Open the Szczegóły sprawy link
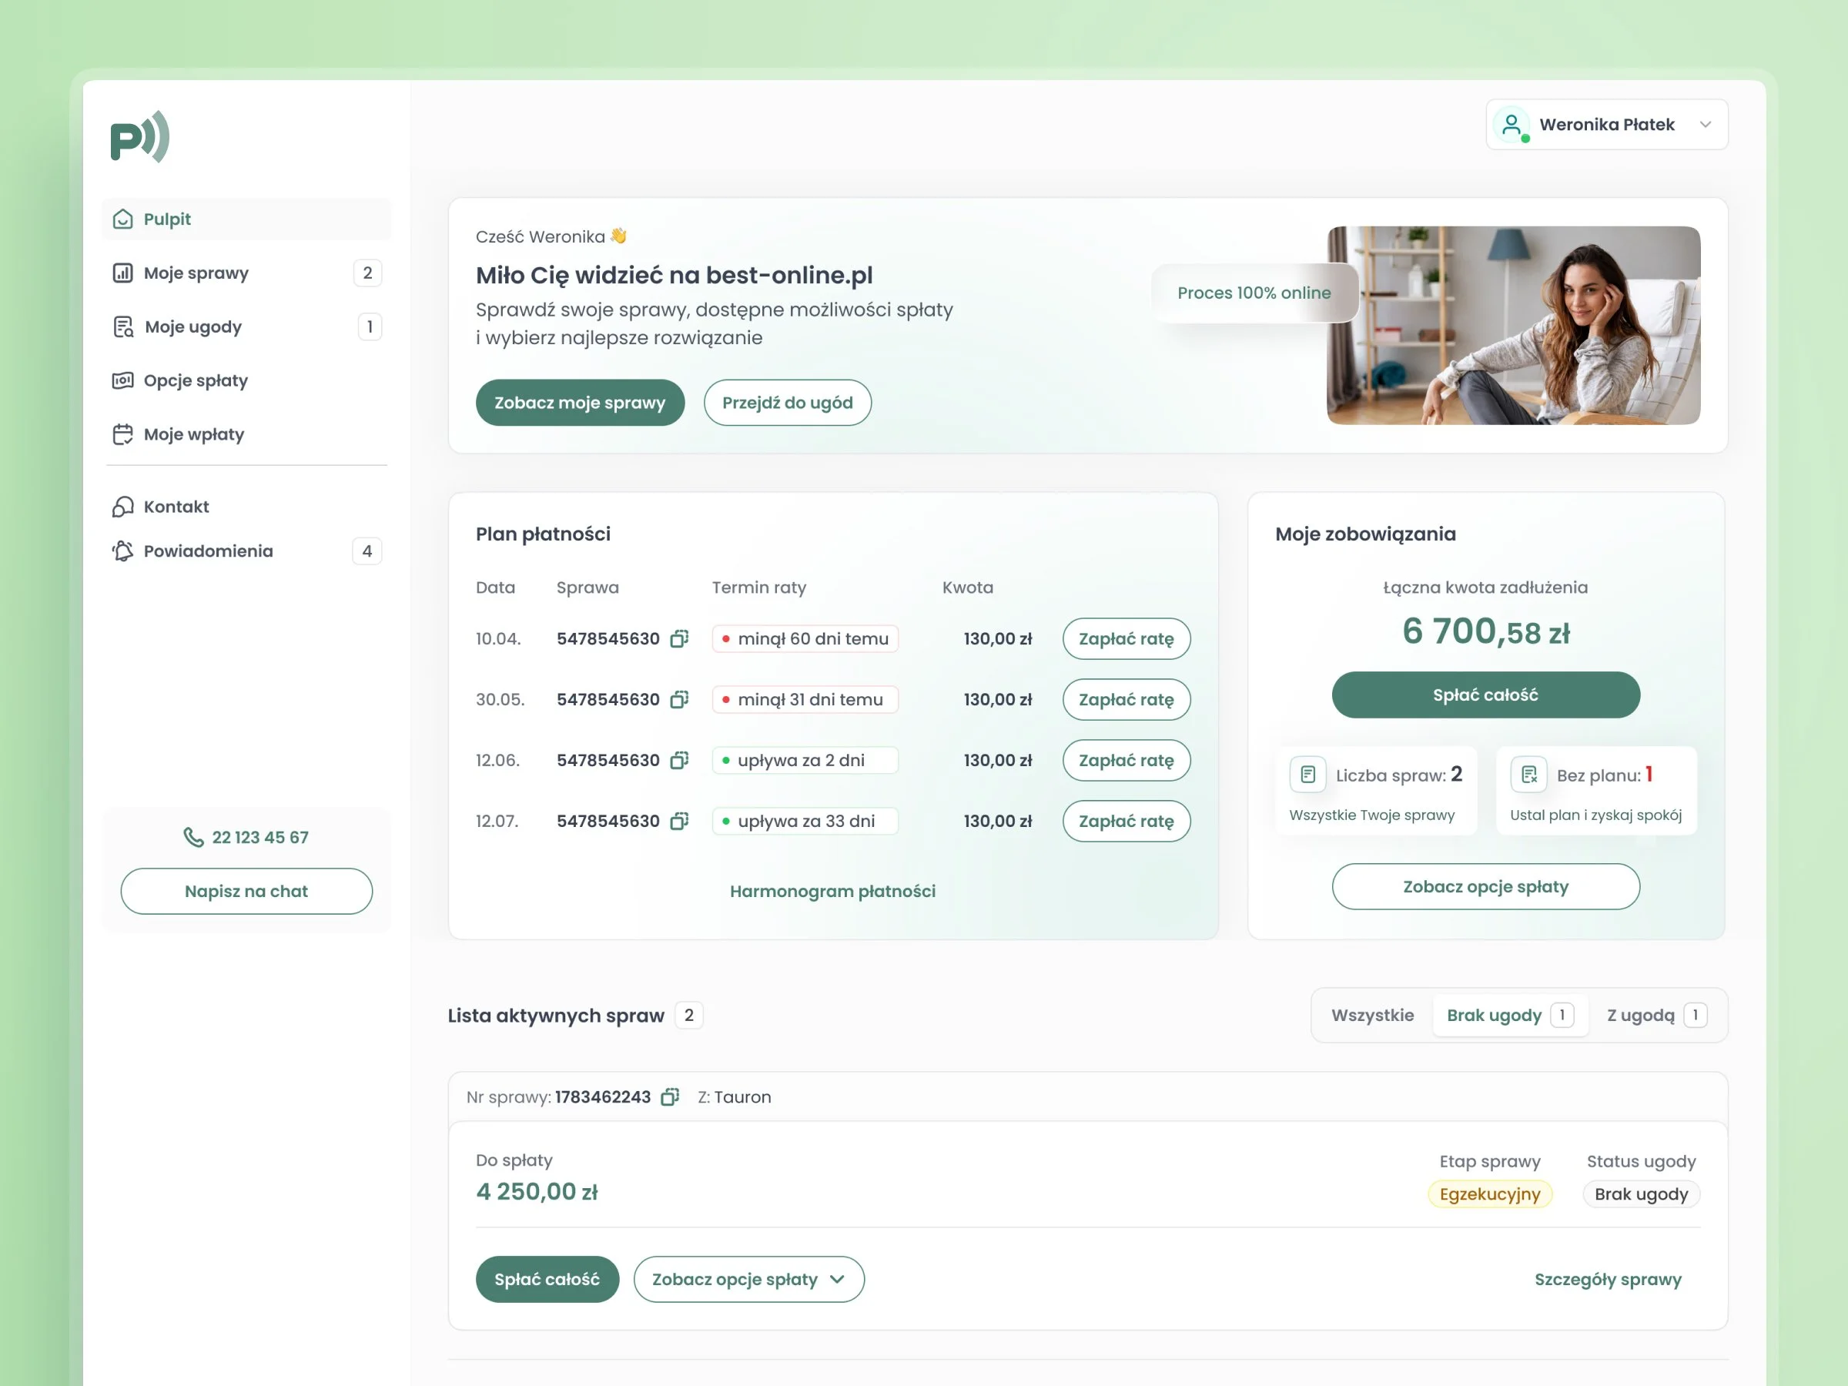 [x=1608, y=1279]
